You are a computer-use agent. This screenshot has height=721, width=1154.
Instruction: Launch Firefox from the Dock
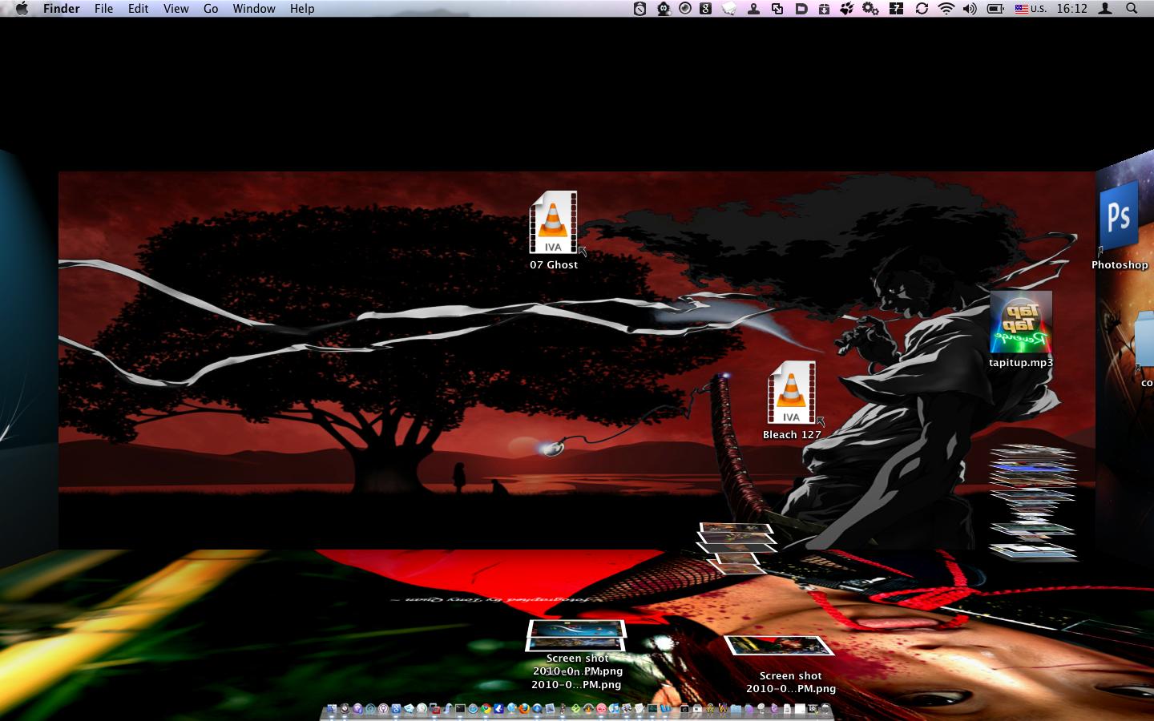click(x=523, y=709)
